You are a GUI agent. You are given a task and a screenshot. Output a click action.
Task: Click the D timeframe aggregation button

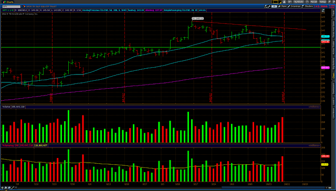point(274,6)
